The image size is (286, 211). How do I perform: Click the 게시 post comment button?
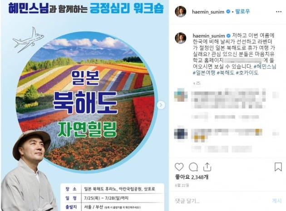coord(277,201)
